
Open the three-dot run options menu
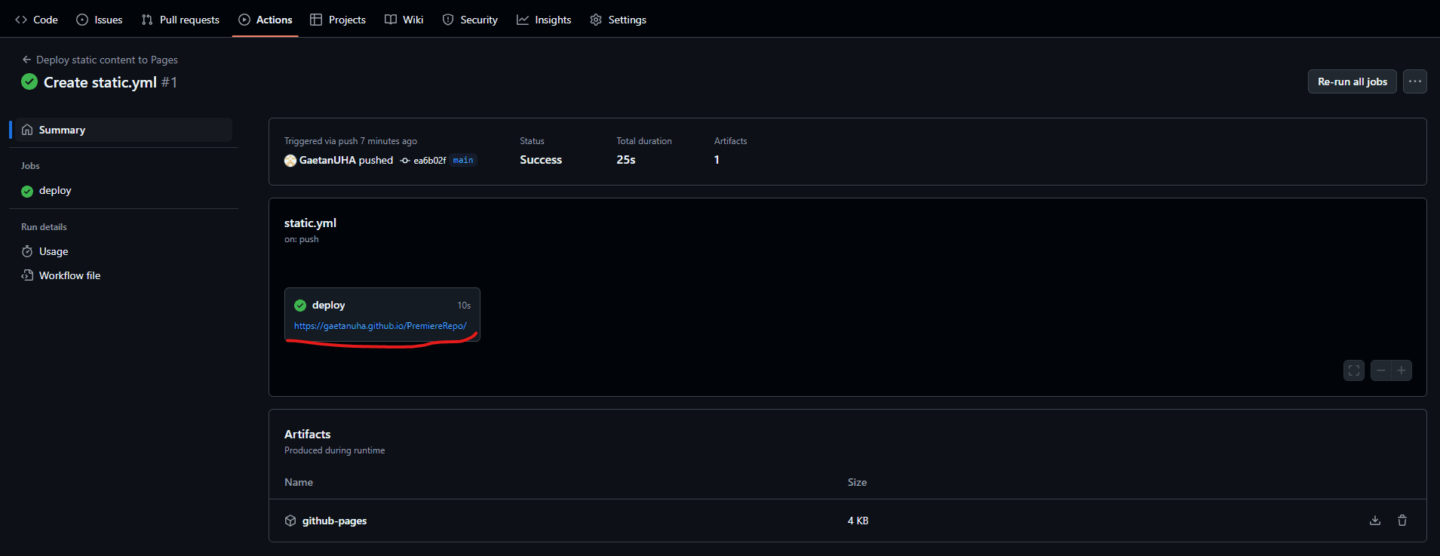[1414, 81]
